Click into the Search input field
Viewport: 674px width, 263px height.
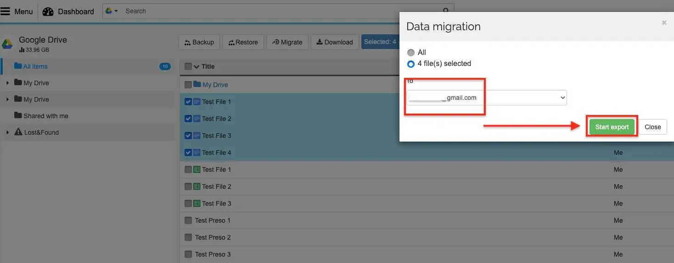coord(275,11)
